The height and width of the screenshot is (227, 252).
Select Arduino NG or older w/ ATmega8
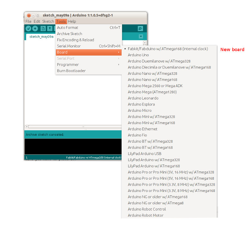click(169, 203)
